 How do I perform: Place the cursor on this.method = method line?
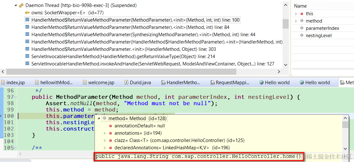[x=82, y=110]
